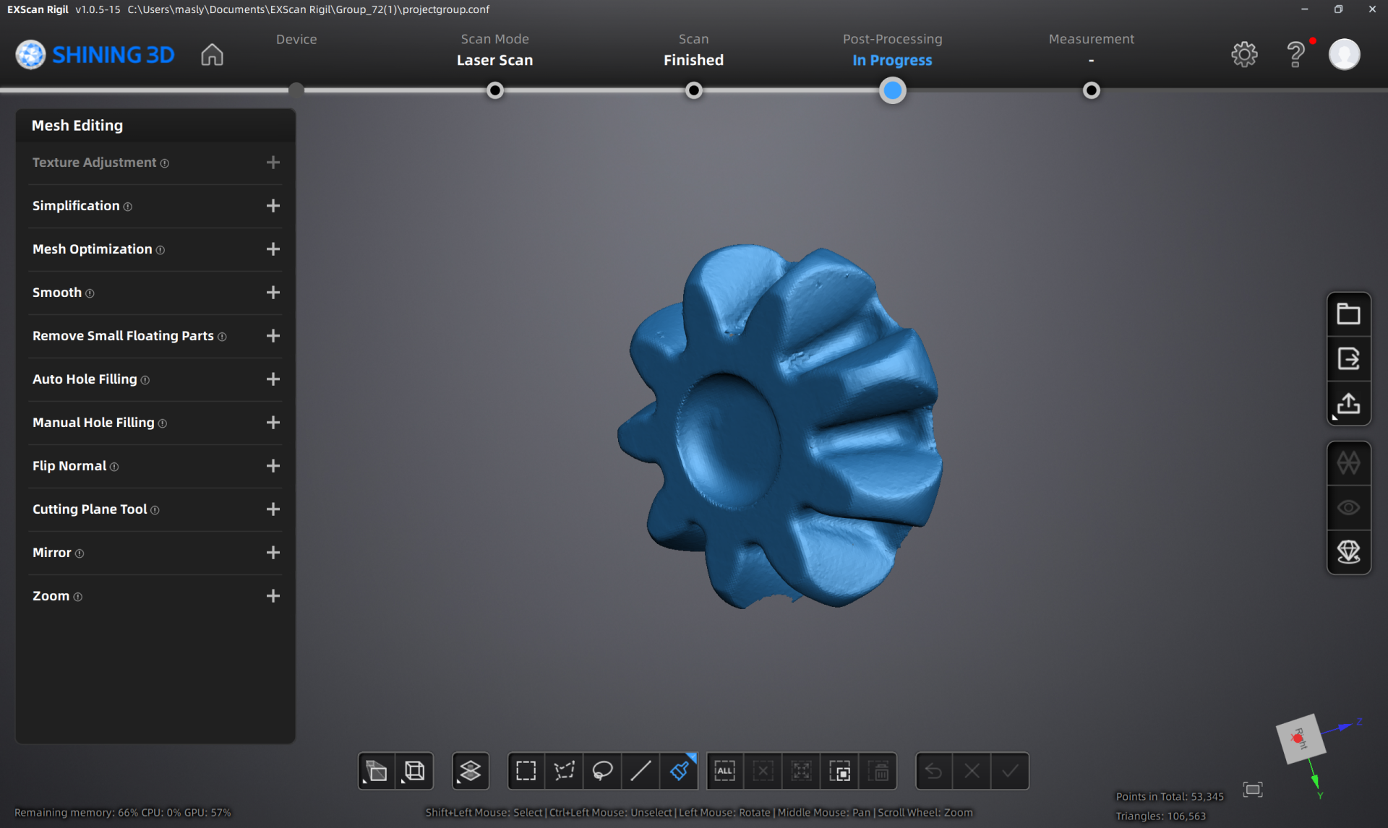This screenshot has width=1388, height=828.
Task: Choose the lasso selection tool
Action: 602,771
